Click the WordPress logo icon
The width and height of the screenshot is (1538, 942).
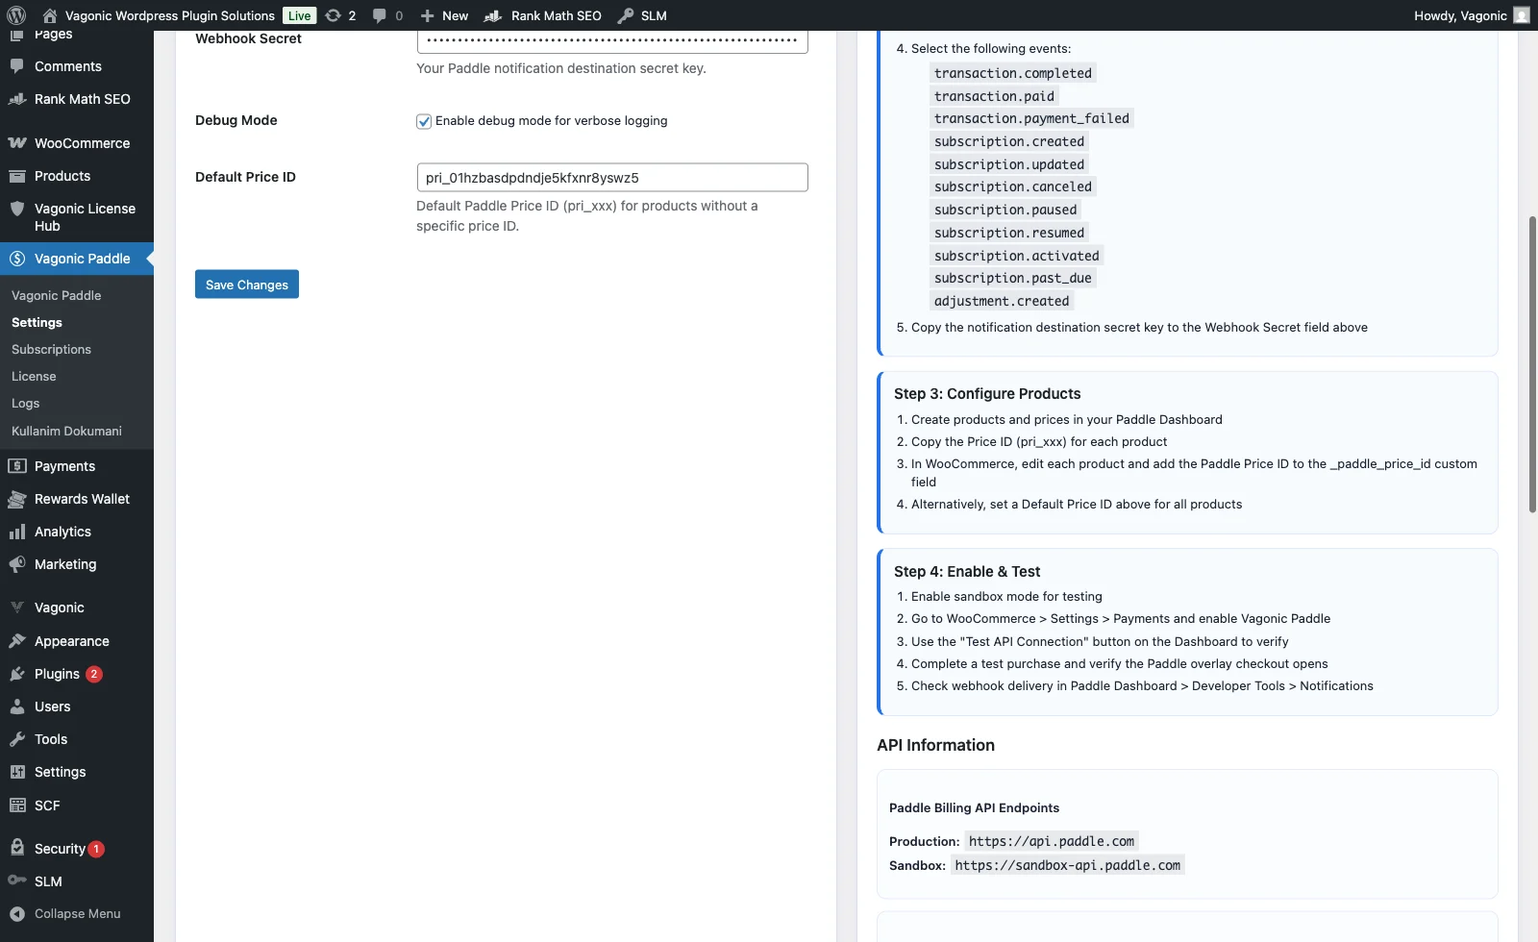[x=16, y=15]
